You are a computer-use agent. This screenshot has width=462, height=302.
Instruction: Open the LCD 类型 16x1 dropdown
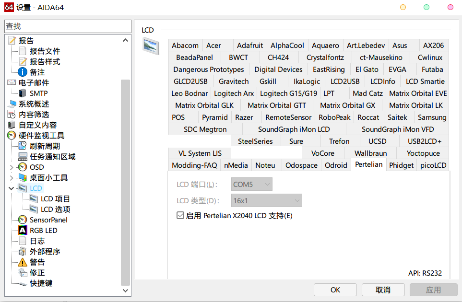pos(266,200)
